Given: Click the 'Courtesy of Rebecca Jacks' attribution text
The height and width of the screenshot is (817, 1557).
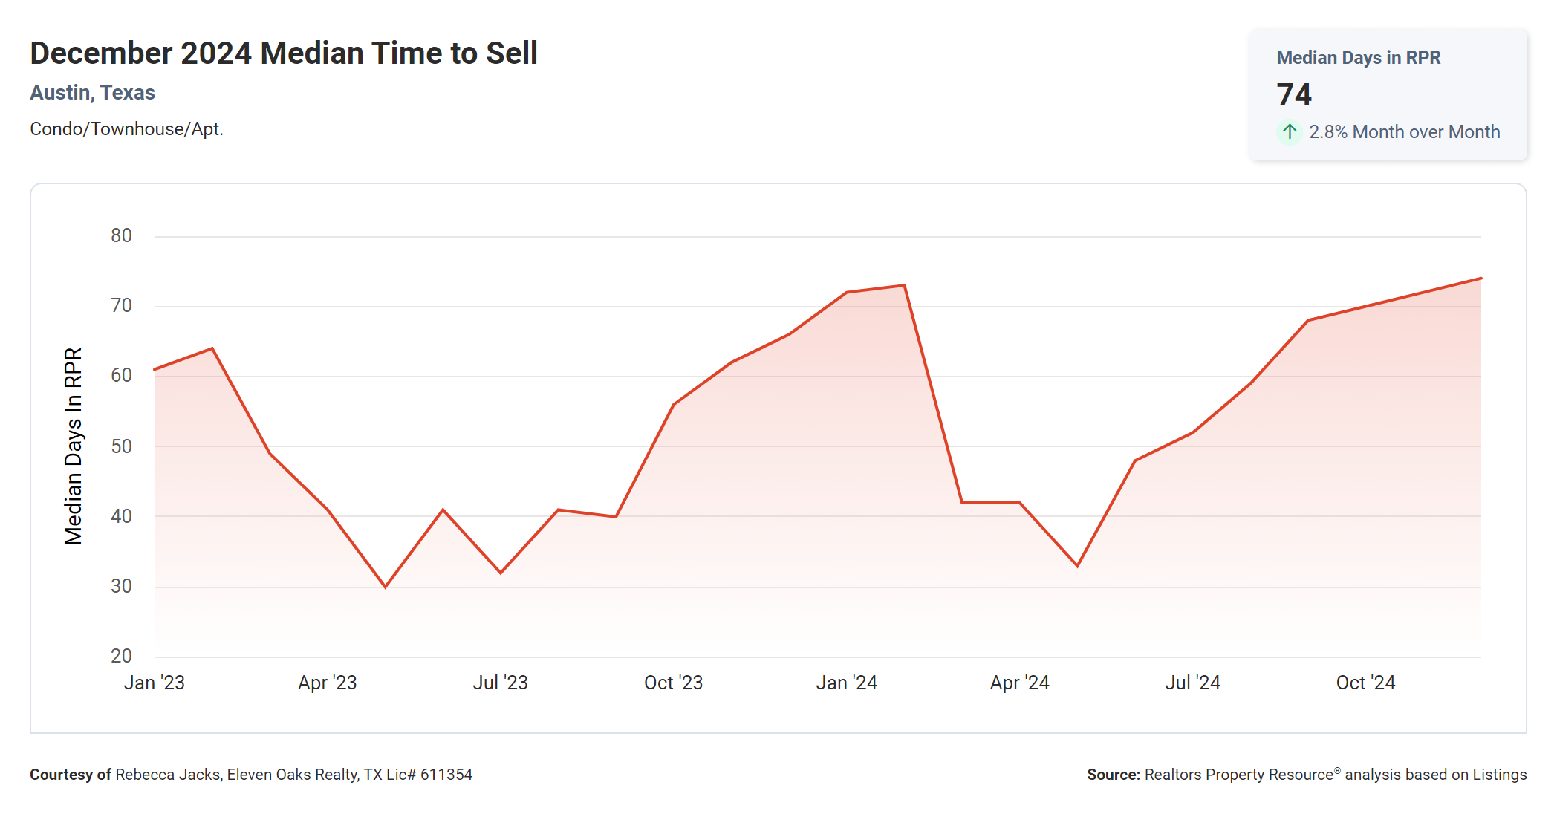Looking at the screenshot, I should coord(251,775).
